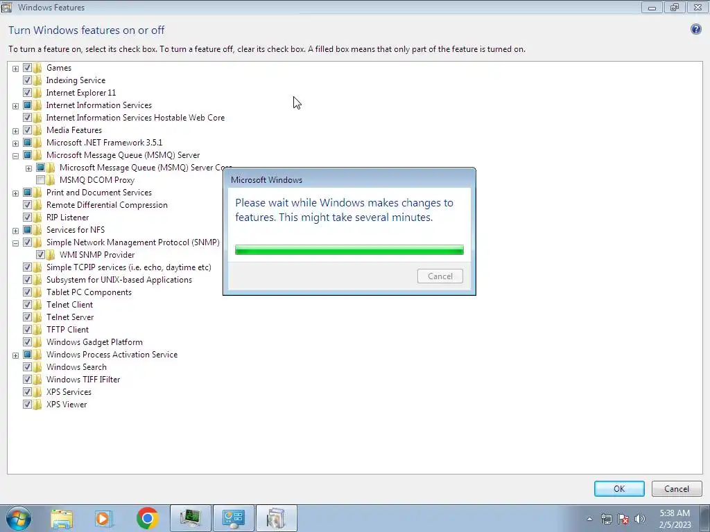This screenshot has width=710, height=532.
Task: Show hidden tray icons arrow
Action: click(x=589, y=519)
